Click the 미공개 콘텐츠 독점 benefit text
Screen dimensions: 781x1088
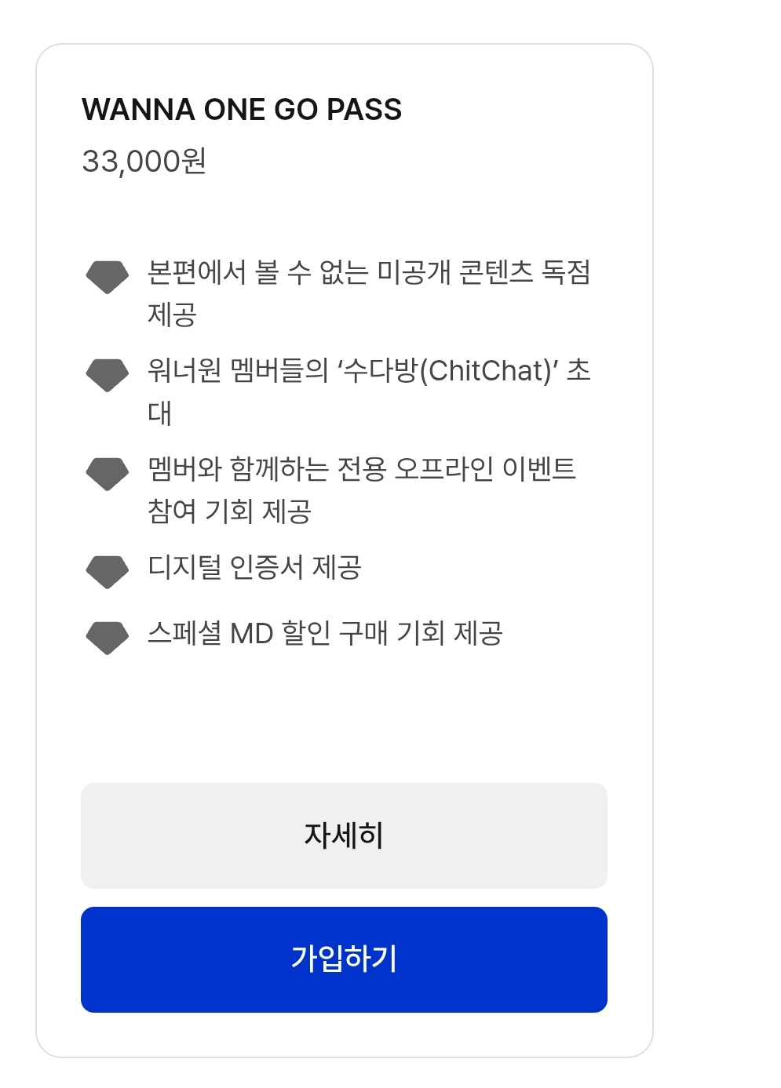point(368,273)
